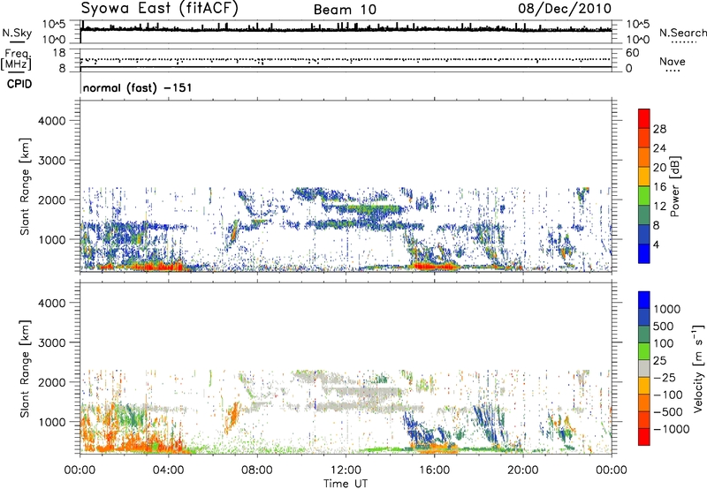Click the 'N.Sky' axis label
The image size is (707, 489).
point(17,33)
